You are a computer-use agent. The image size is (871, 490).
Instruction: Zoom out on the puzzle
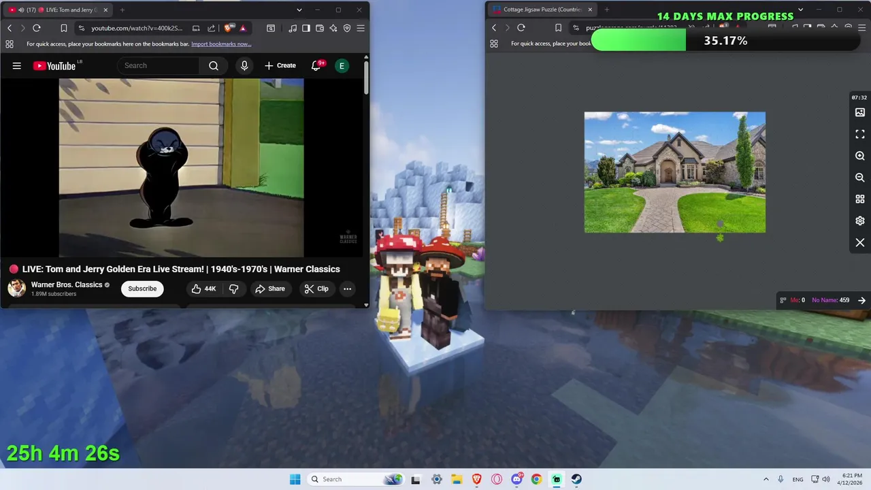pos(860,178)
